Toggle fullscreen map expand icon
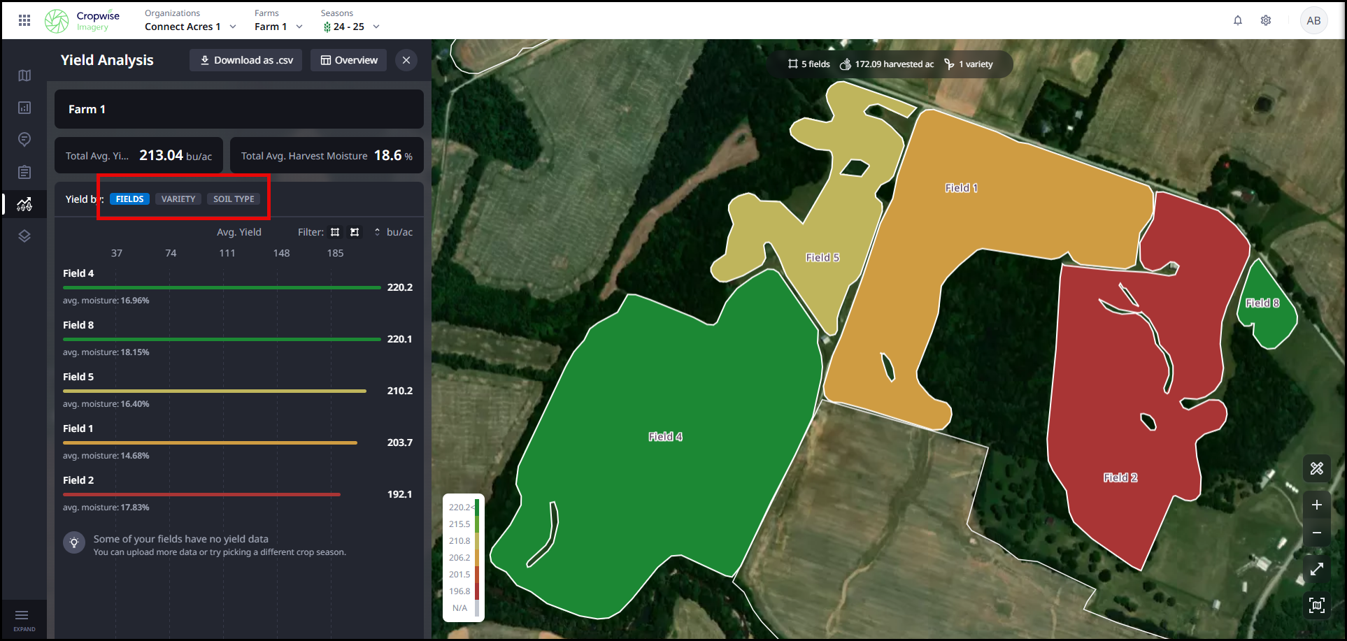 coord(1316,569)
